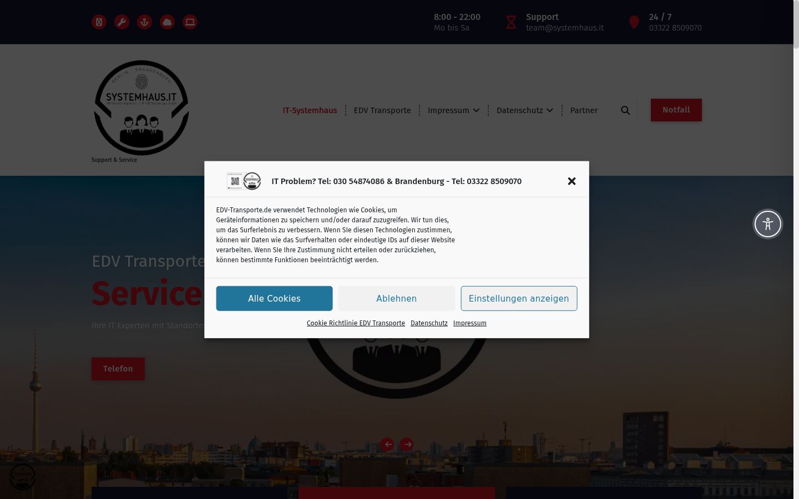Click the first red circle icon left of wrench

99,22
